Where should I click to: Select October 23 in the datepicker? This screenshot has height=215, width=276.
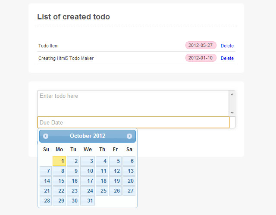click(x=73, y=191)
